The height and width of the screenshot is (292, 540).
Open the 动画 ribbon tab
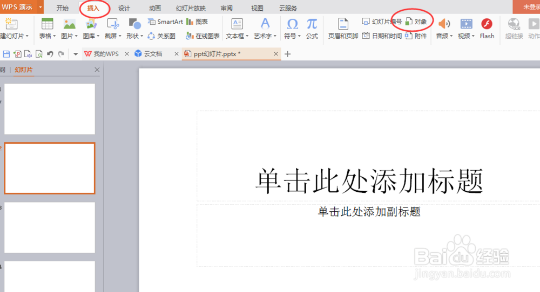click(155, 8)
